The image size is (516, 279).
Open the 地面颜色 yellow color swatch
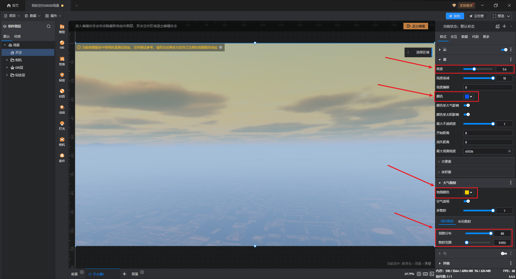click(x=468, y=193)
